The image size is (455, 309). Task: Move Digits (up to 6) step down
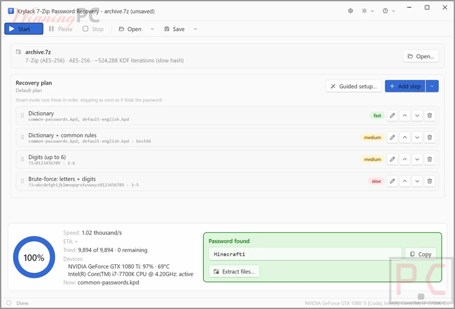[417, 159]
